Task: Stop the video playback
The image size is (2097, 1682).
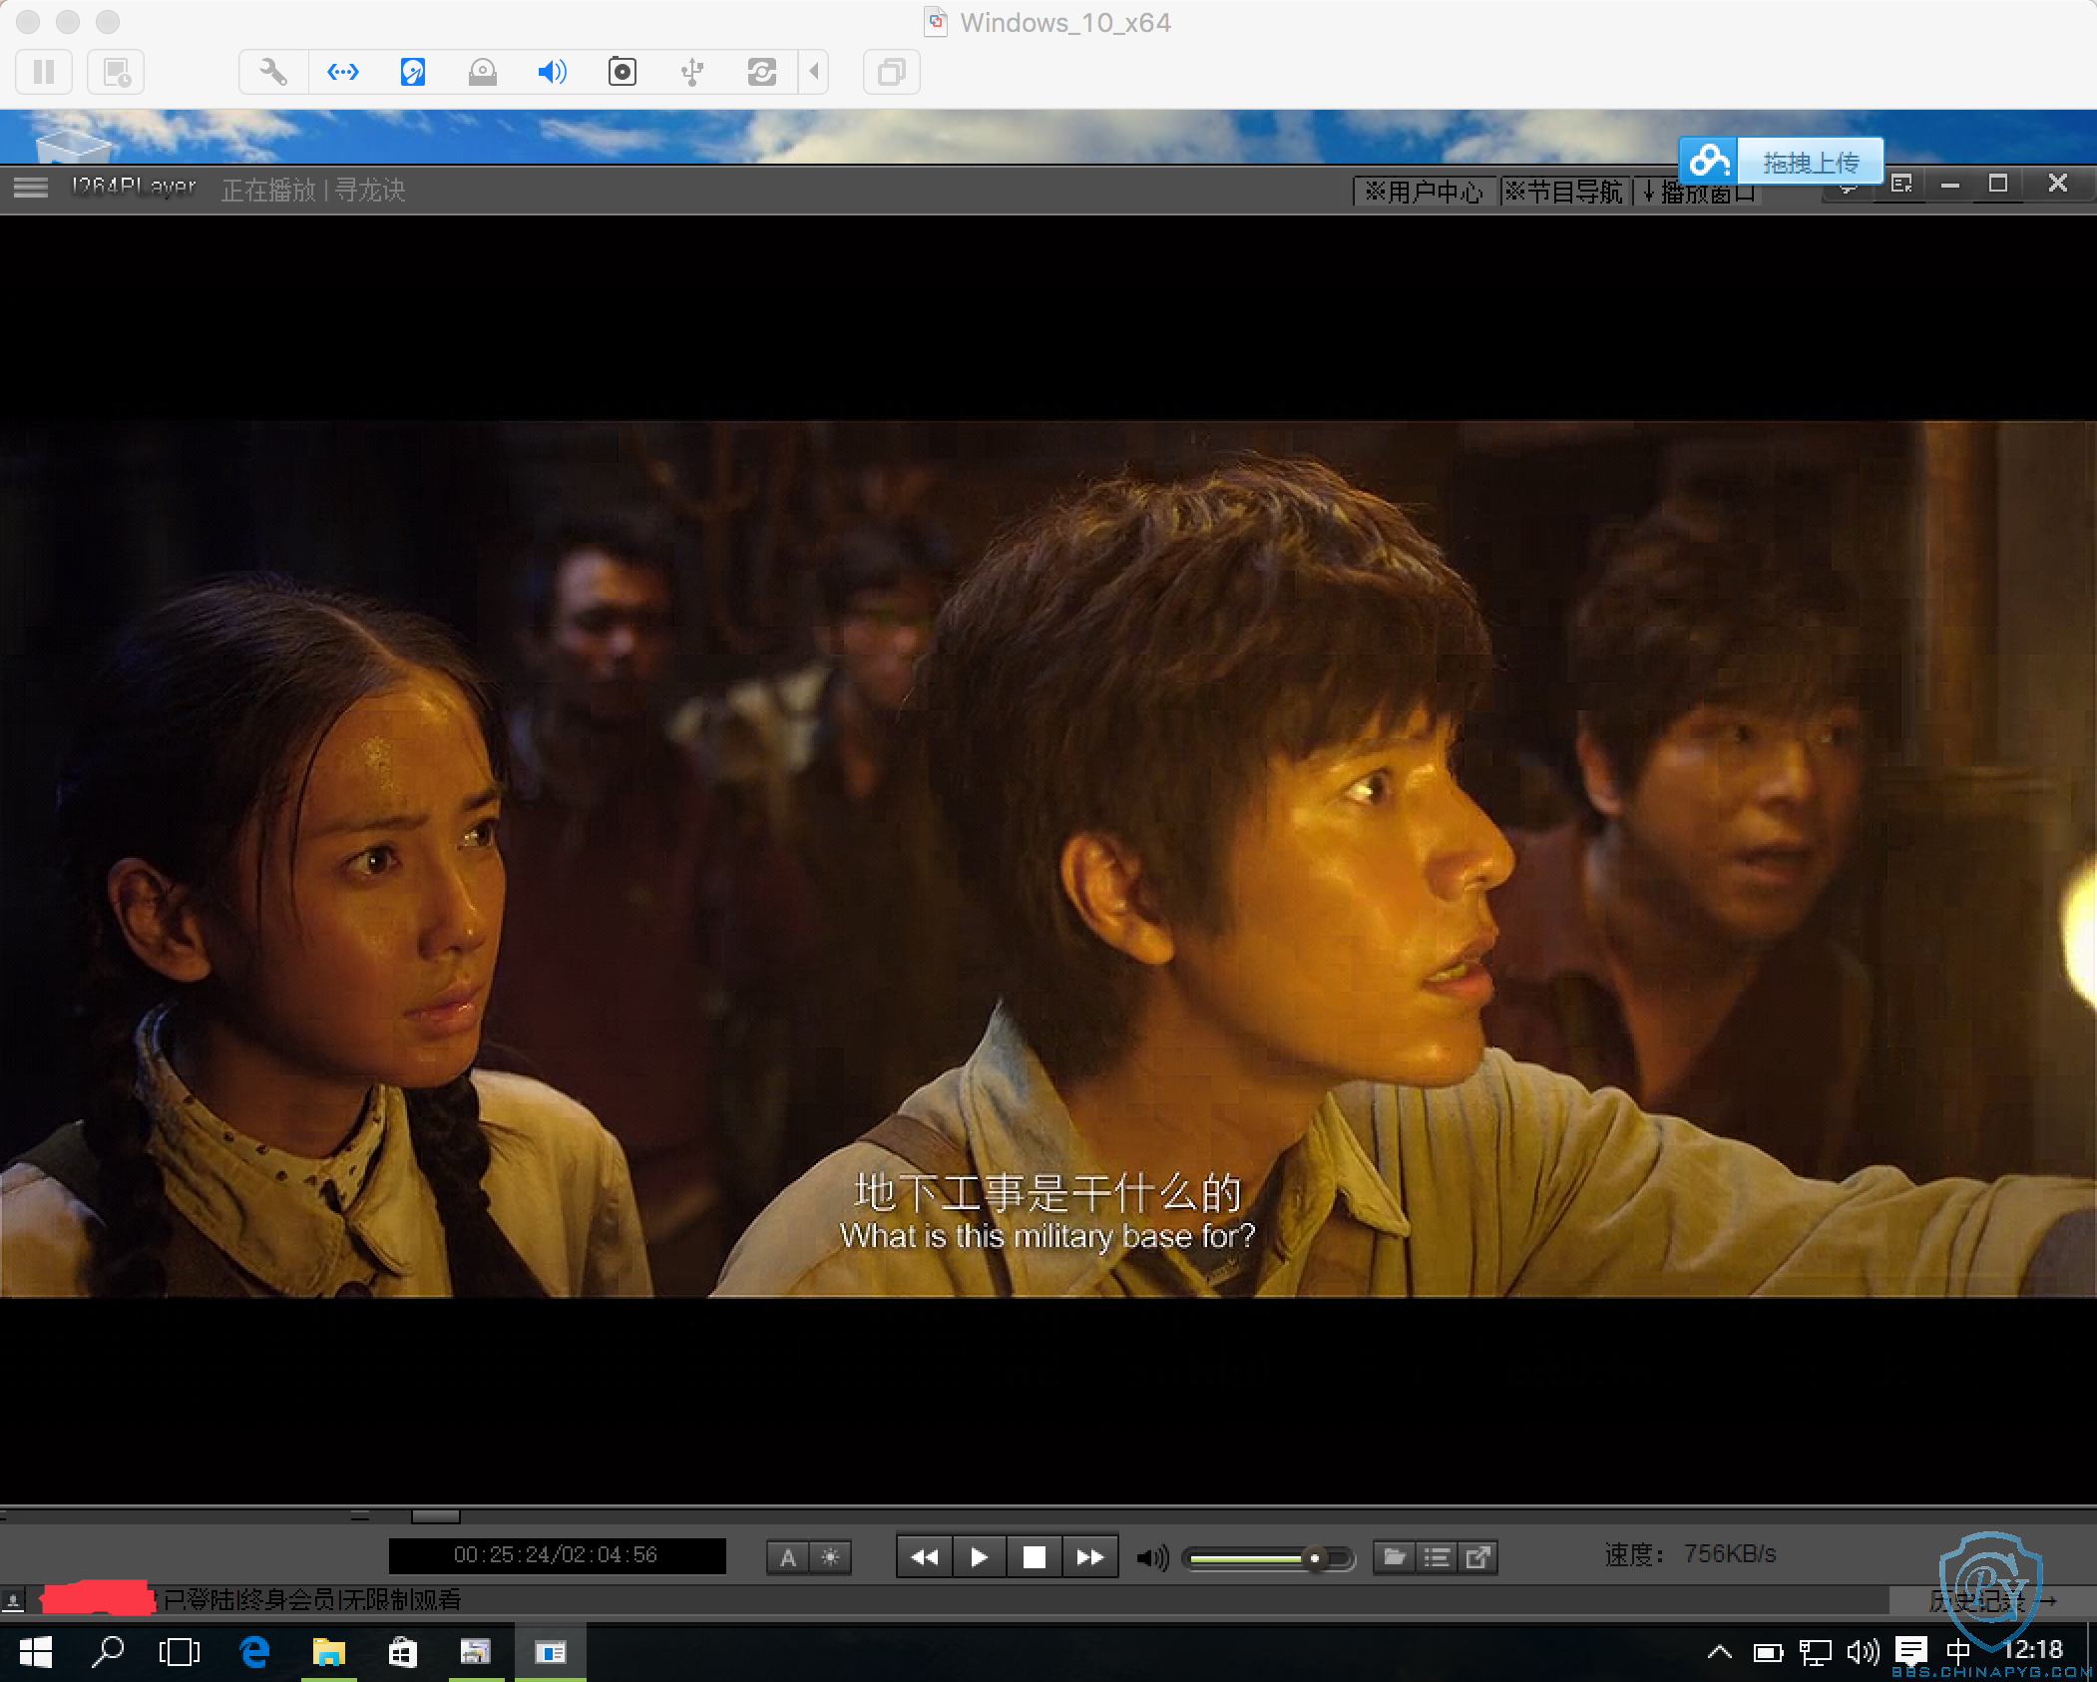Action: tap(1035, 1556)
